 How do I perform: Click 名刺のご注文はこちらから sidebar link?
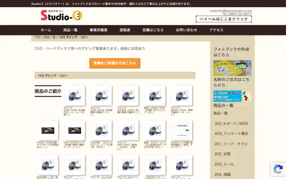231,82
